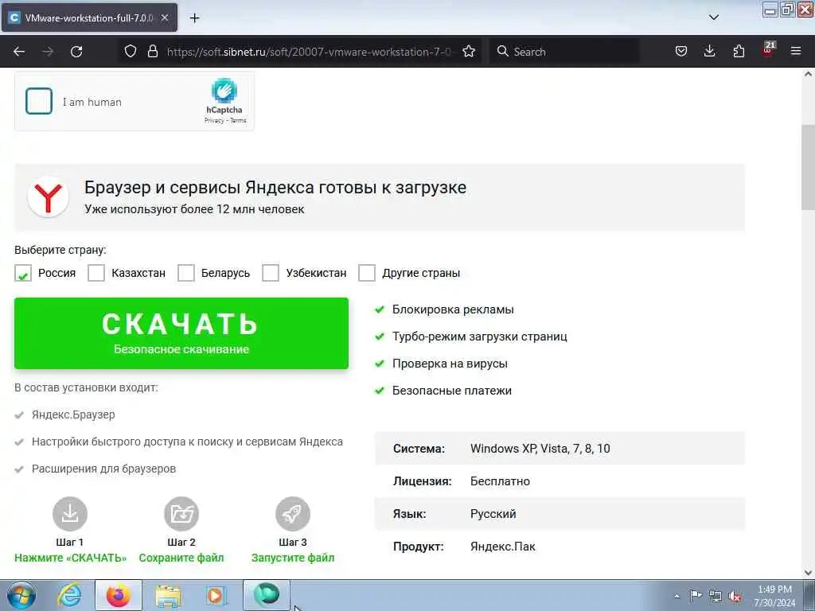Click the hCaptcha logo
815x611 pixels.
(x=224, y=91)
